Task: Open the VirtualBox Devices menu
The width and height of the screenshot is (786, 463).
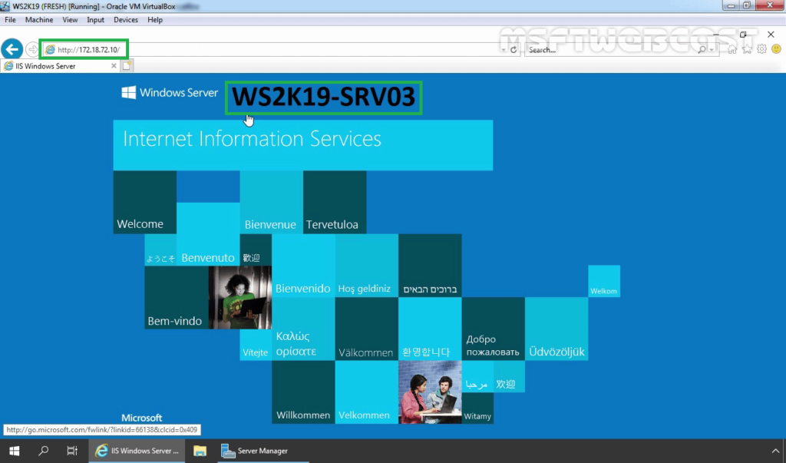Action: 125,19
